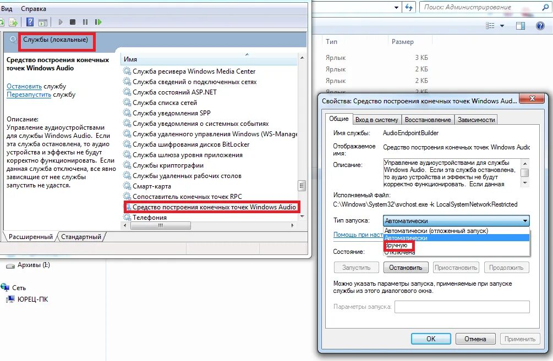
Task: Click the Применить button
Action: coord(520,339)
